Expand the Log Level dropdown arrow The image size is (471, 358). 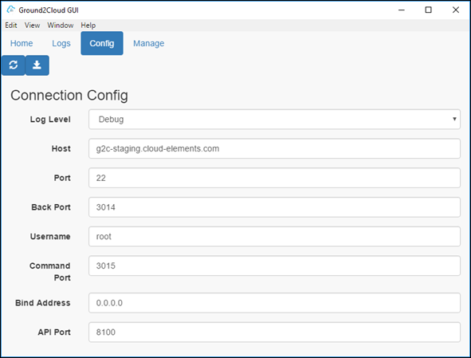click(x=454, y=119)
